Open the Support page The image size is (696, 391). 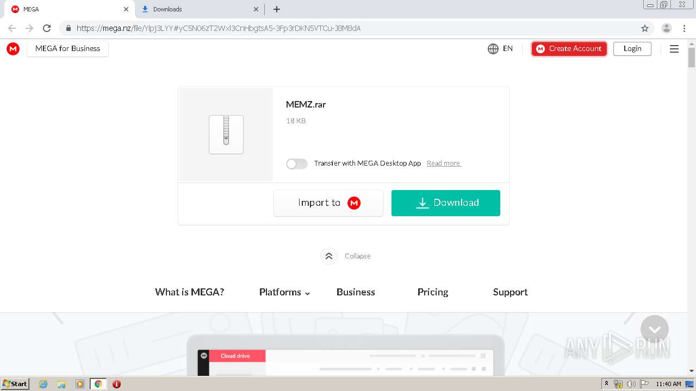[511, 292]
